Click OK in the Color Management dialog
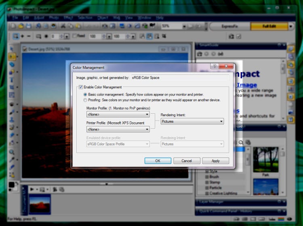Screen dimensions: 303x226 tap(158, 161)
